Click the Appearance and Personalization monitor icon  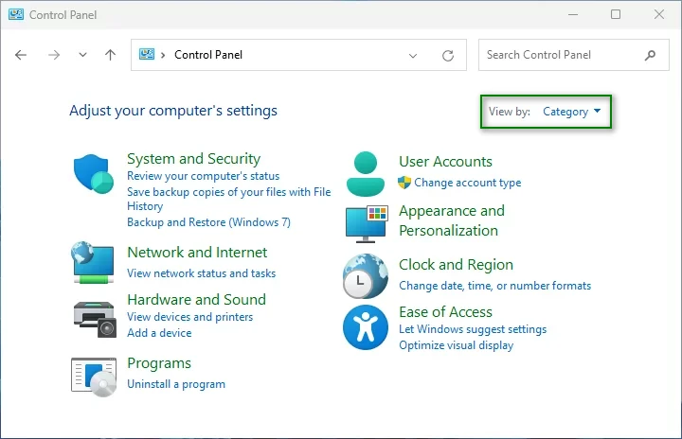(367, 224)
